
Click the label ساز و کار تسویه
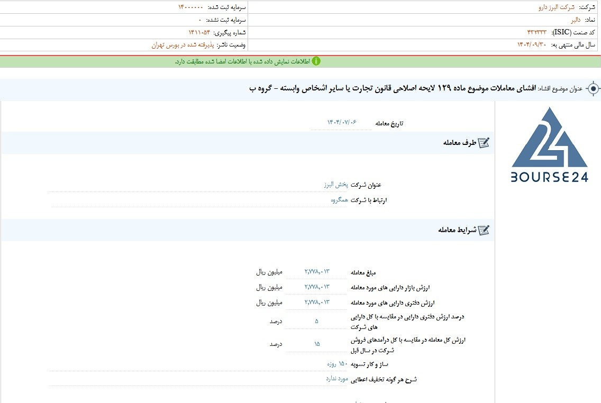pyautogui.click(x=369, y=364)
